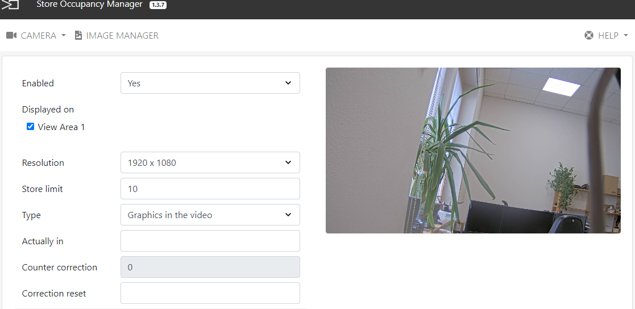Click the app logo icon in header
This screenshot has height=309, width=635.
(x=10, y=5)
